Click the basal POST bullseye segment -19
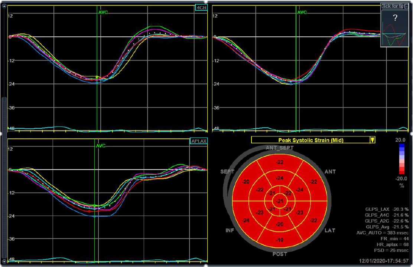Screen dimensions: 413x267 [280, 240]
